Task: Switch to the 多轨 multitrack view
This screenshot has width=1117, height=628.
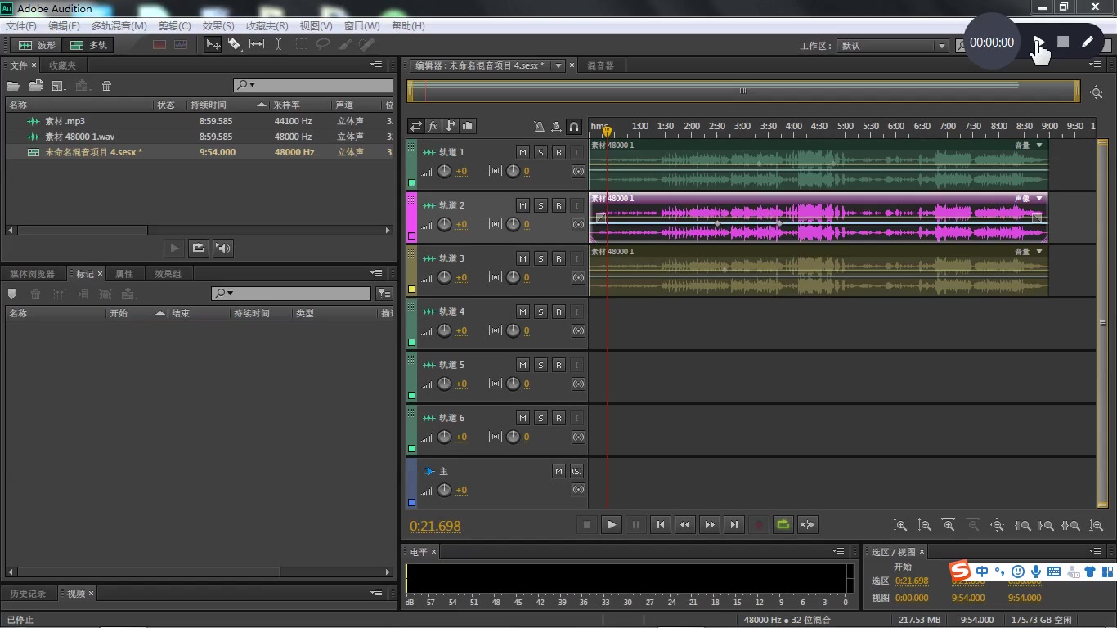Action: pyautogui.click(x=88, y=45)
